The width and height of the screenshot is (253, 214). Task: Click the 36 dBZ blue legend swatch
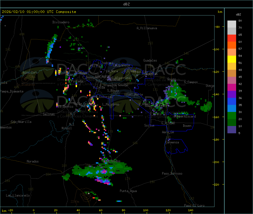232,101
